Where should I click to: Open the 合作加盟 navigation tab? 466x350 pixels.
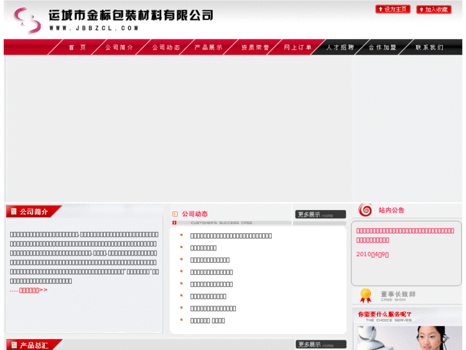pyautogui.click(x=382, y=48)
